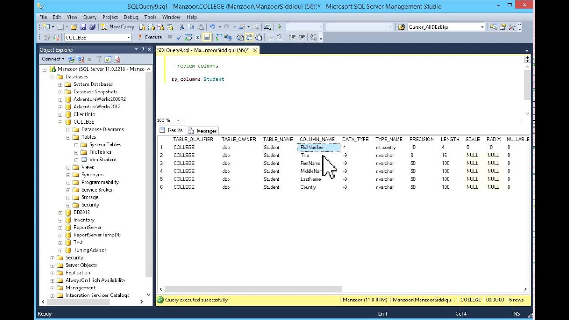569x320 pixels.
Task: Refresh Object Explorer with the refresh icon
Action: 108,59
